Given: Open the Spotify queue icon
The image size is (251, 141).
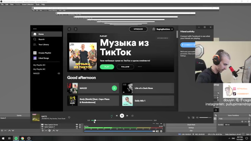Looking at the screenshot, I should [x=189, y=118].
